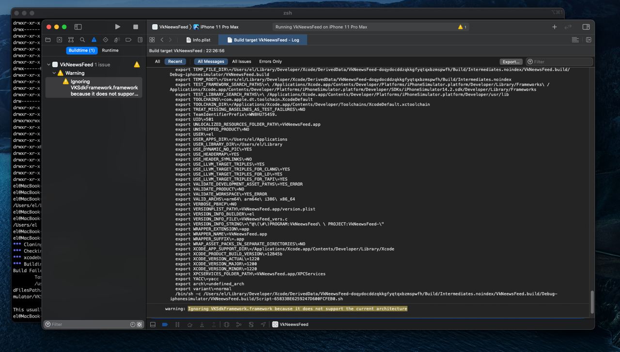Open the Breakpoint navigator icon

128,40
